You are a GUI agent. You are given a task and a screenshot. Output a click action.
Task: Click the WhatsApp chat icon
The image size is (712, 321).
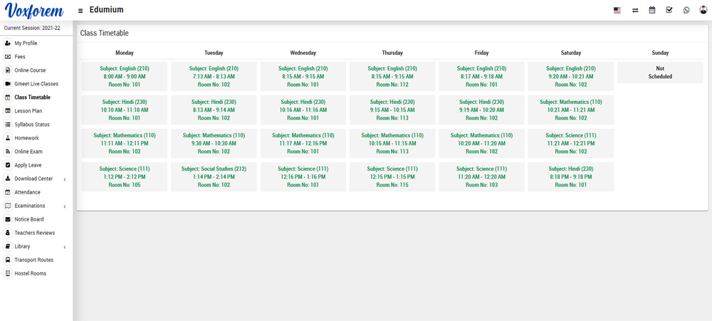pyautogui.click(x=686, y=11)
